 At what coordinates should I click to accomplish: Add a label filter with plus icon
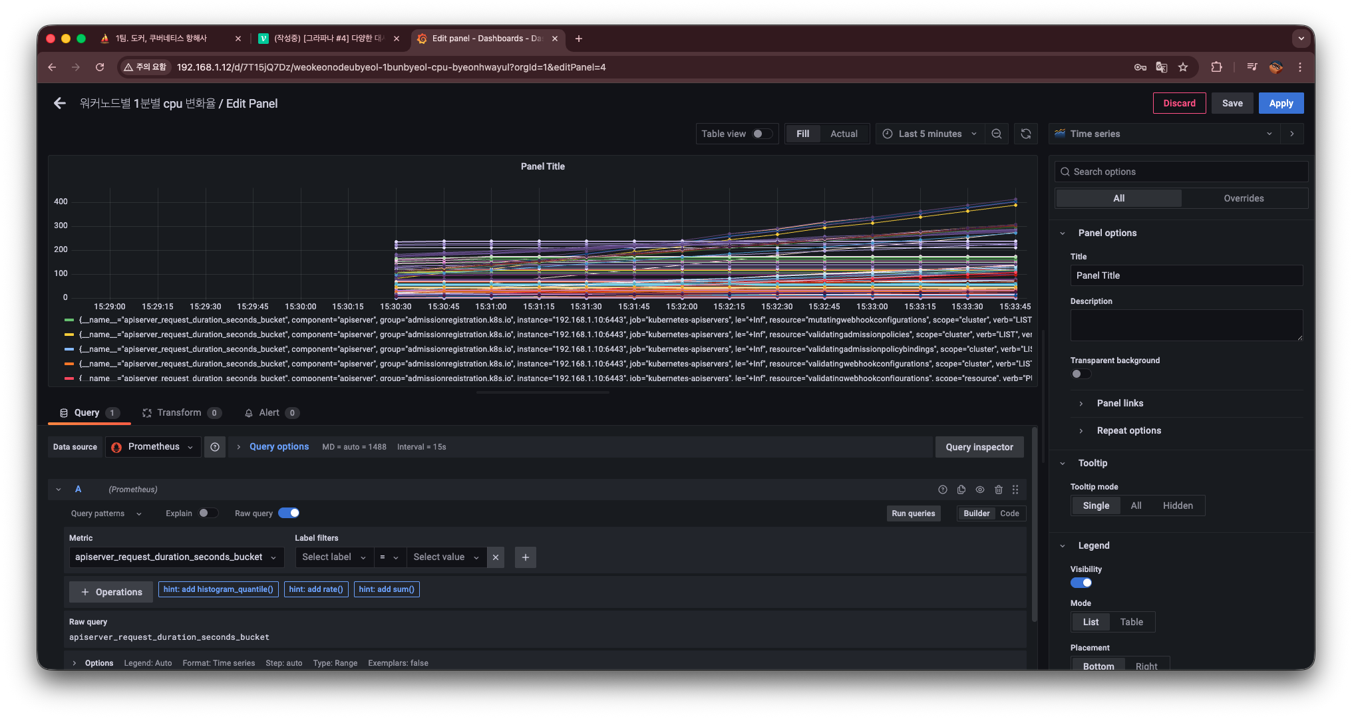[525, 557]
